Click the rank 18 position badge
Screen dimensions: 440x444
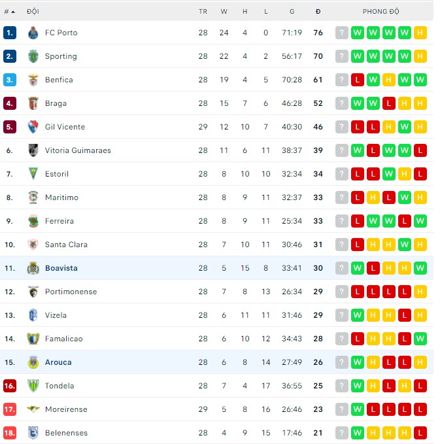pos(9,433)
